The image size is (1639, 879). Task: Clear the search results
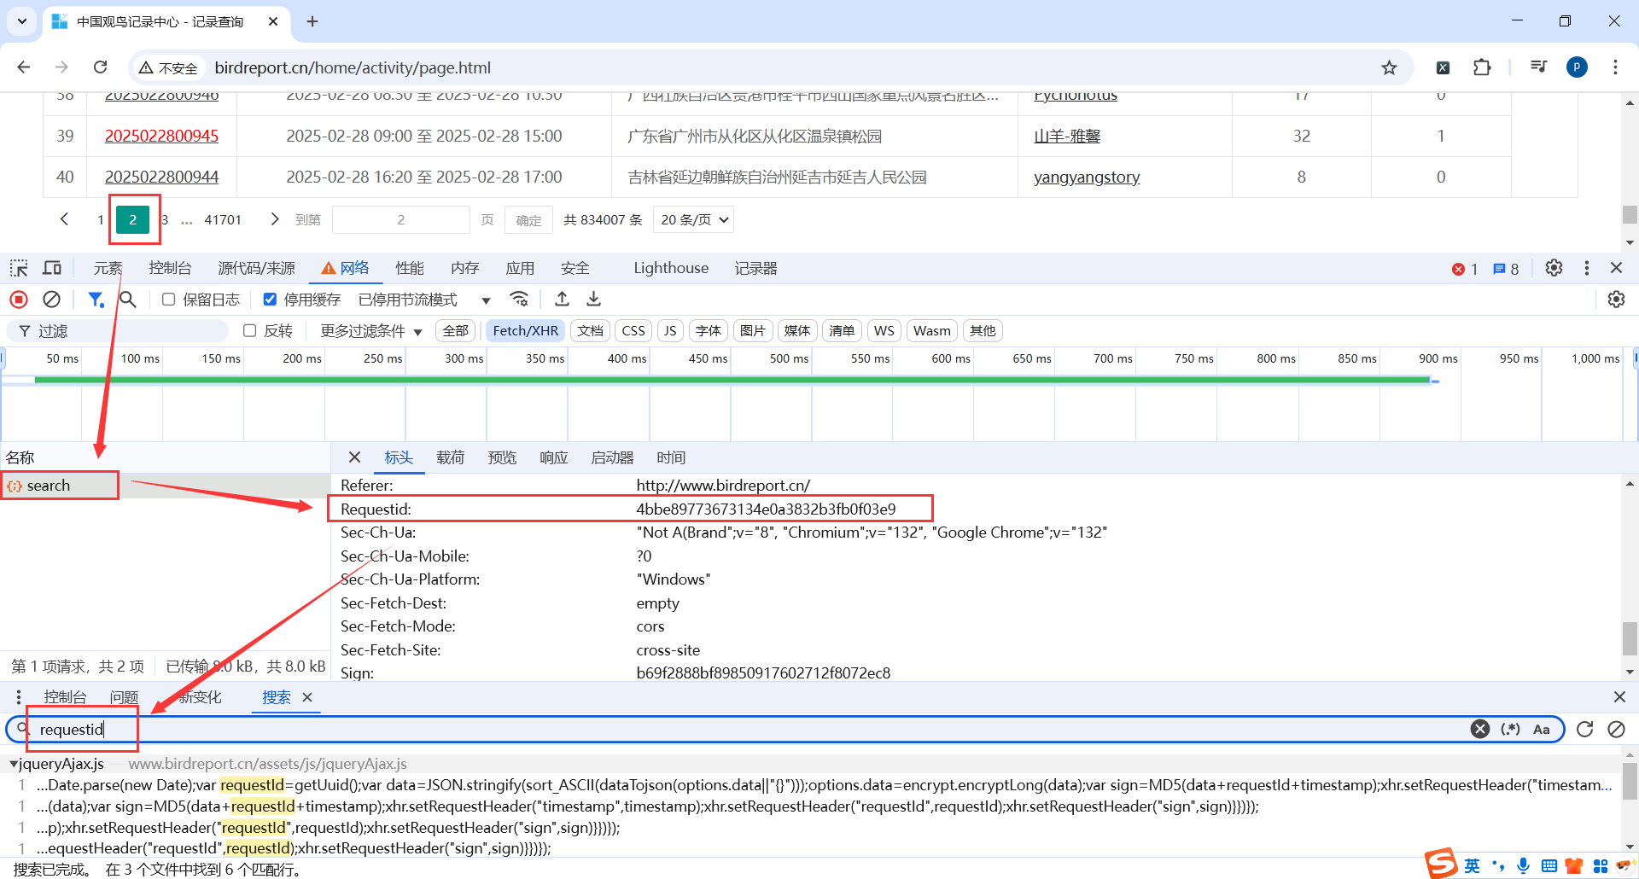pyautogui.click(x=1616, y=729)
